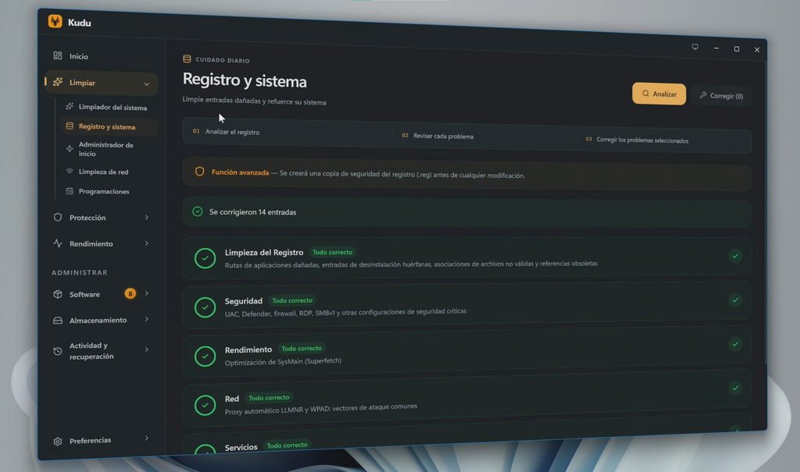Expand the Rendimiento sidebar chevron
800x472 pixels.
[x=146, y=243]
